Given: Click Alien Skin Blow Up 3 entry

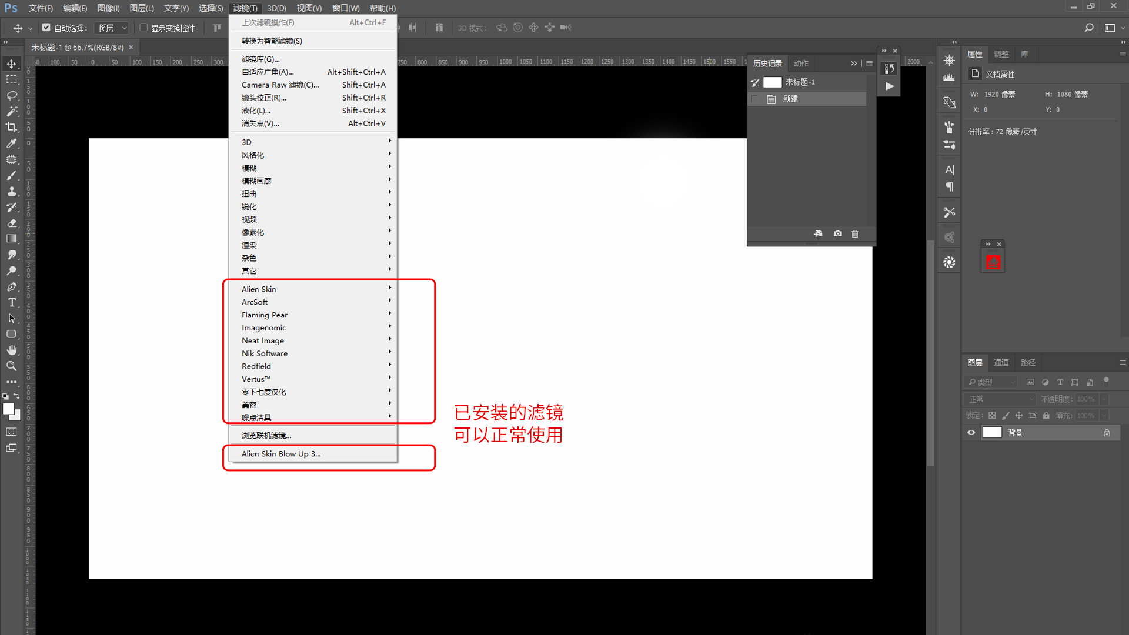Looking at the screenshot, I should click(x=281, y=454).
